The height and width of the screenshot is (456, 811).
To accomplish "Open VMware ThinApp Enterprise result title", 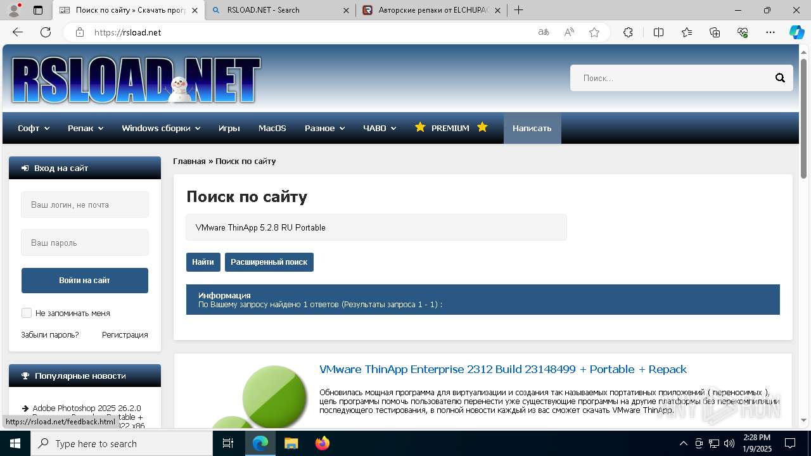I will [503, 369].
